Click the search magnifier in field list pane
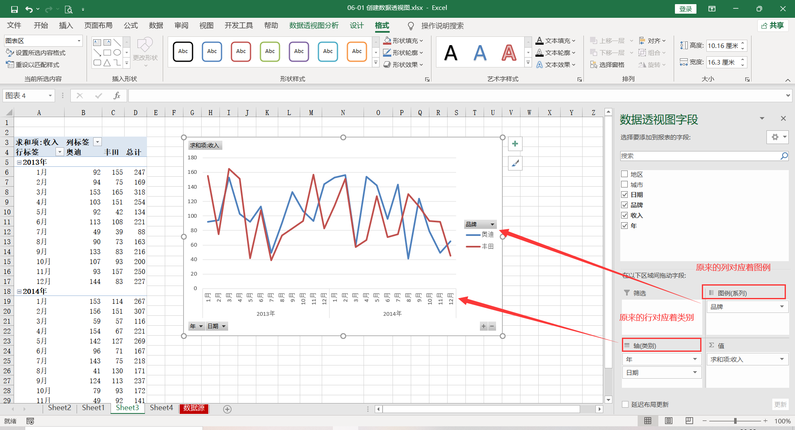The width and height of the screenshot is (795, 430). tap(784, 156)
